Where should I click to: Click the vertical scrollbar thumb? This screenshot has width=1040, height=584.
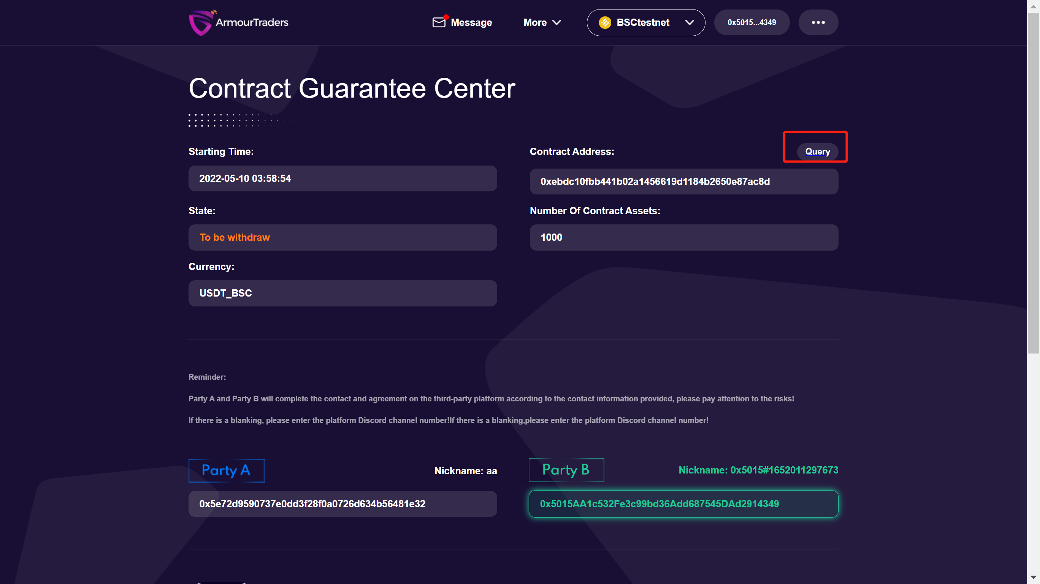pyautogui.click(x=1033, y=182)
